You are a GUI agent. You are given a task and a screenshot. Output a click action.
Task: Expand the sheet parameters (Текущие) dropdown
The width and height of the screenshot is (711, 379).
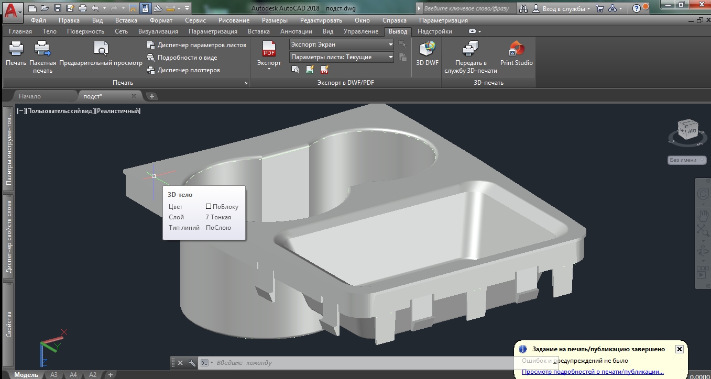(341, 57)
